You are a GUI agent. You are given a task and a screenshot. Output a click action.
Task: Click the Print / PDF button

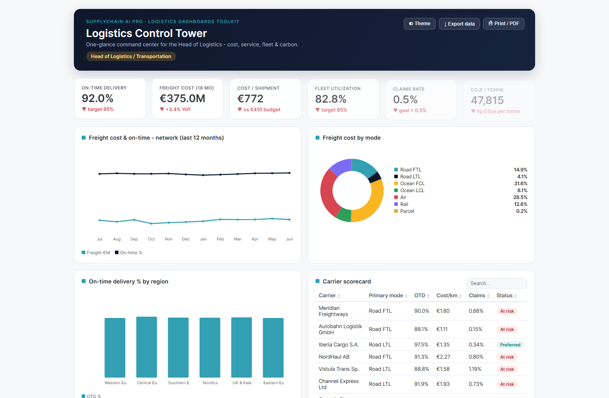[504, 24]
